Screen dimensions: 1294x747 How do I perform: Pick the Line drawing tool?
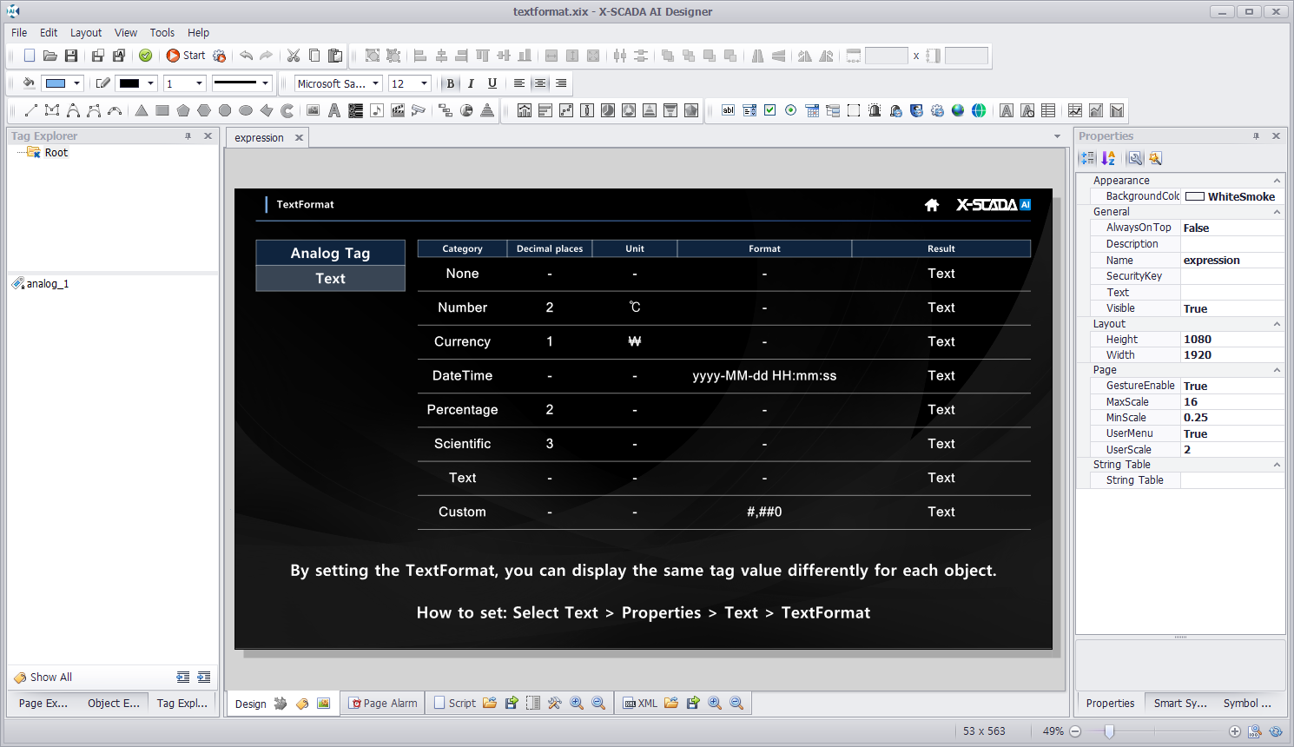click(31, 110)
